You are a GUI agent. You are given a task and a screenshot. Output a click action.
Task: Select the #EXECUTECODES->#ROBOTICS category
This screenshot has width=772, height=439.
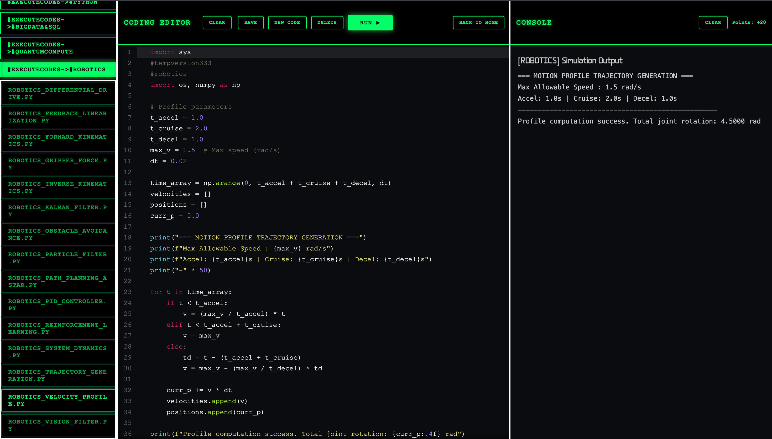[58, 69]
